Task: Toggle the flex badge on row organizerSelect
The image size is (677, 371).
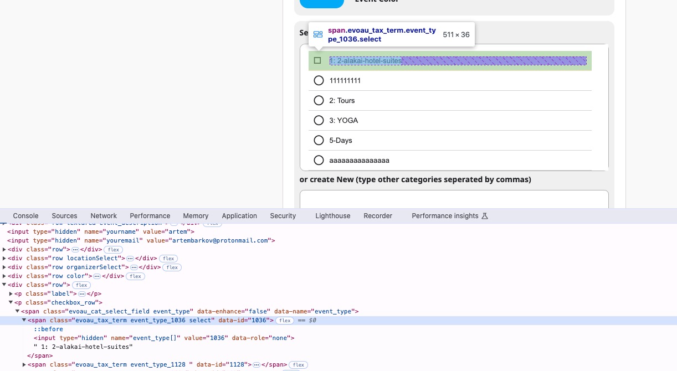Action: (x=172, y=267)
